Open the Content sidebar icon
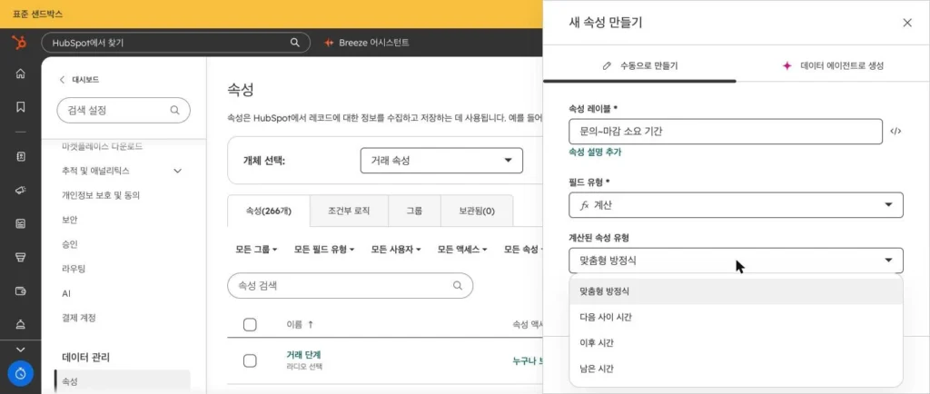The height and width of the screenshot is (394, 930). (x=20, y=223)
